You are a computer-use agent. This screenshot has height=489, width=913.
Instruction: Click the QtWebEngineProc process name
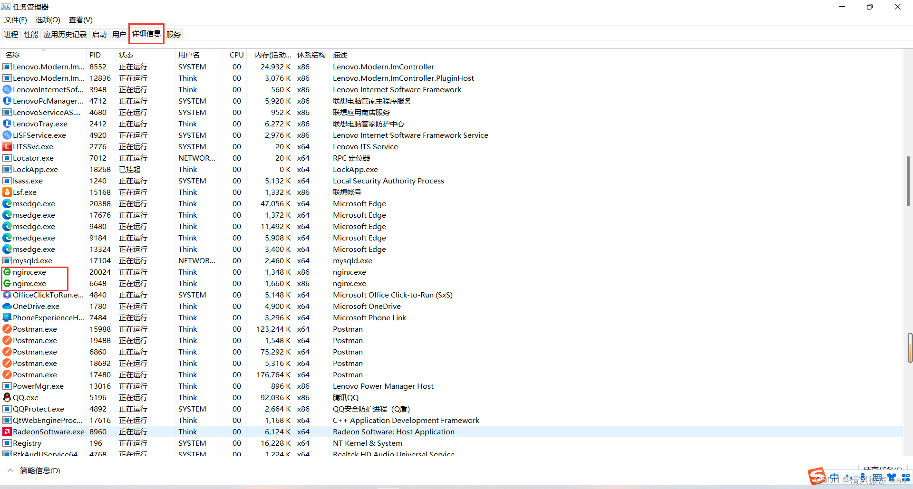tap(48, 420)
